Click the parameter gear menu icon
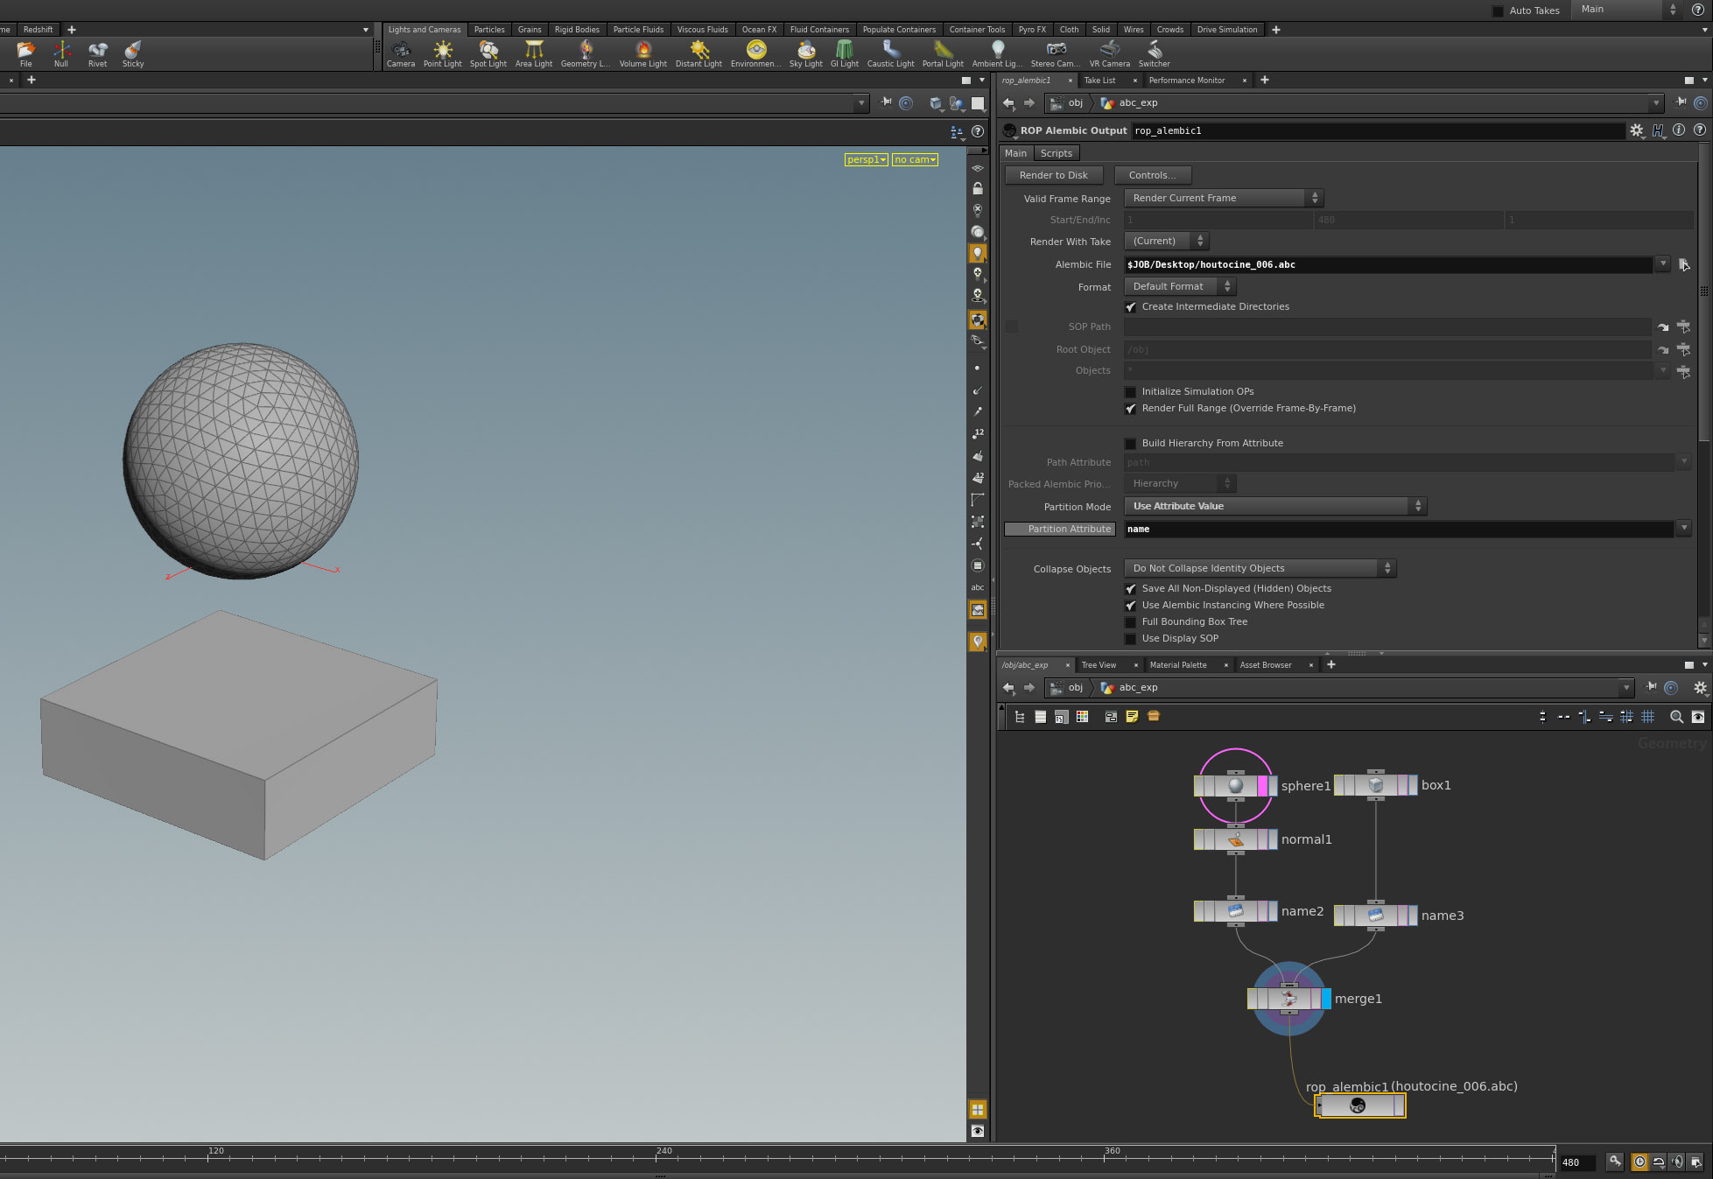The height and width of the screenshot is (1179, 1713). tap(1637, 130)
